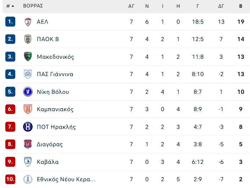Open the Εθνικός Νέου Κερα... crest icon
This screenshot has width=250, height=188.
(28, 179)
